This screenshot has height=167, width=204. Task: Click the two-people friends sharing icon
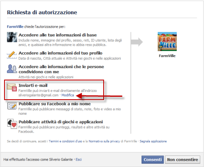pyautogui.click(x=12, y=69)
